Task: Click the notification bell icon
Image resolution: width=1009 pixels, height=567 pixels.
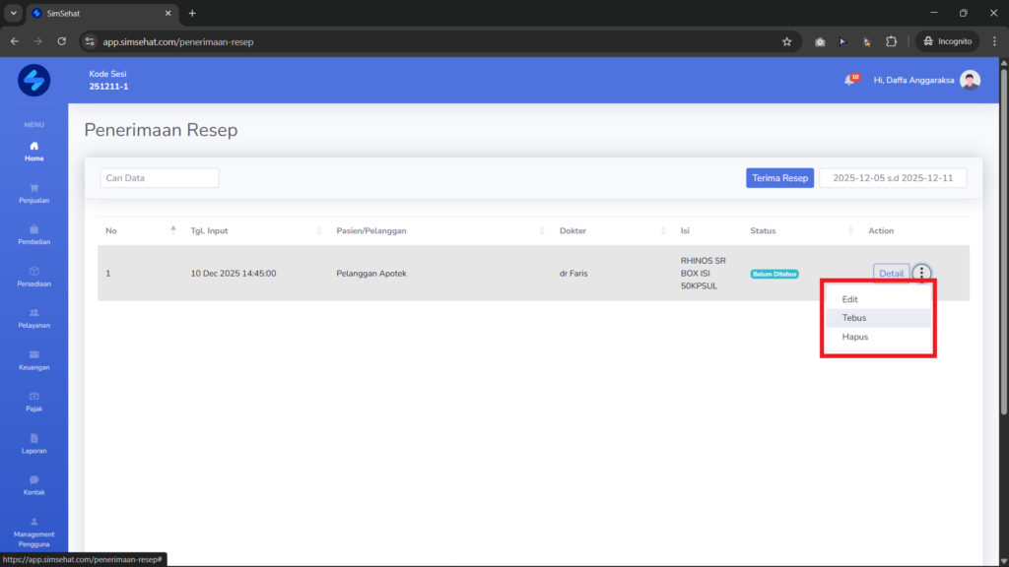Action: (849, 81)
